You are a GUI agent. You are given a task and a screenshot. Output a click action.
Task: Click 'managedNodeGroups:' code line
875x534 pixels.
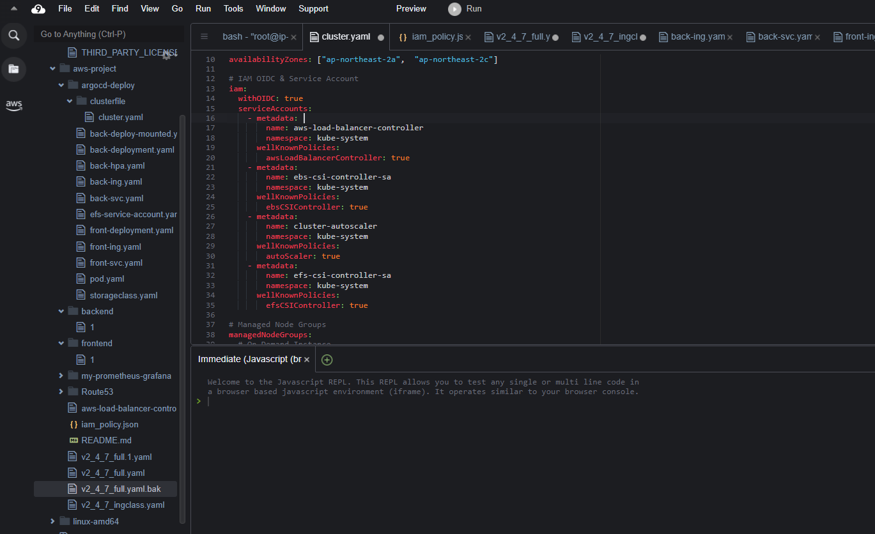[x=270, y=335]
